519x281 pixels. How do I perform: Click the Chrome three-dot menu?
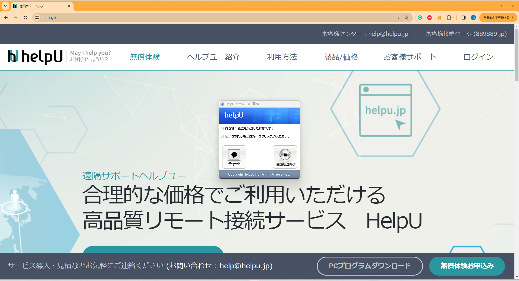click(x=513, y=18)
